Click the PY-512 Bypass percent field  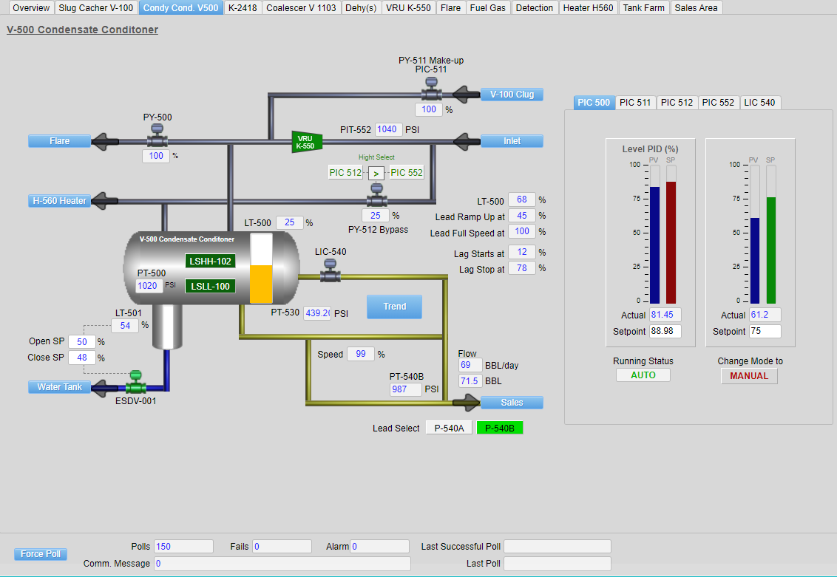tap(376, 216)
